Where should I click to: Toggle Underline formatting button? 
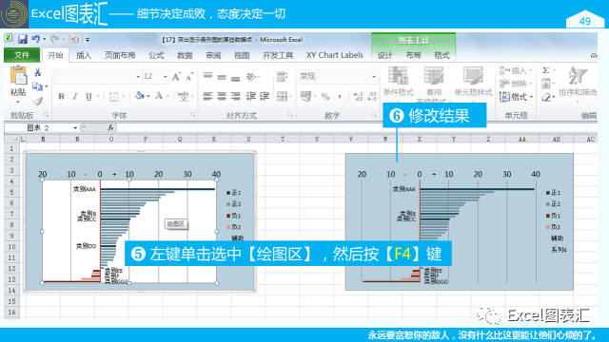(88, 96)
